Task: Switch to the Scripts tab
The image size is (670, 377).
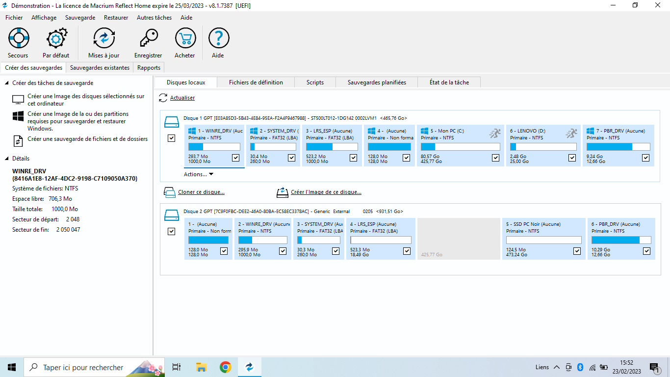Action: [315, 82]
